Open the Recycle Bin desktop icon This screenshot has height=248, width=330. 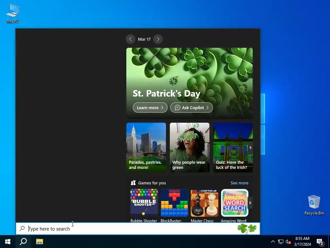pos(314,205)
